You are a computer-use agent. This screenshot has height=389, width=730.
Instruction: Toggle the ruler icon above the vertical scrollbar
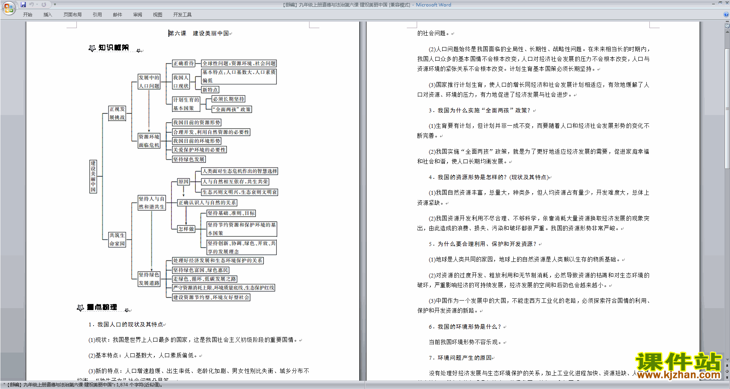coord(727,26)
